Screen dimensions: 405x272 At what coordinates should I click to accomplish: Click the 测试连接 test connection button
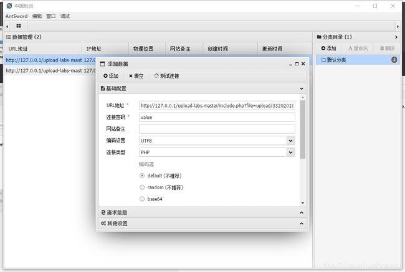[x=166, y=76]
